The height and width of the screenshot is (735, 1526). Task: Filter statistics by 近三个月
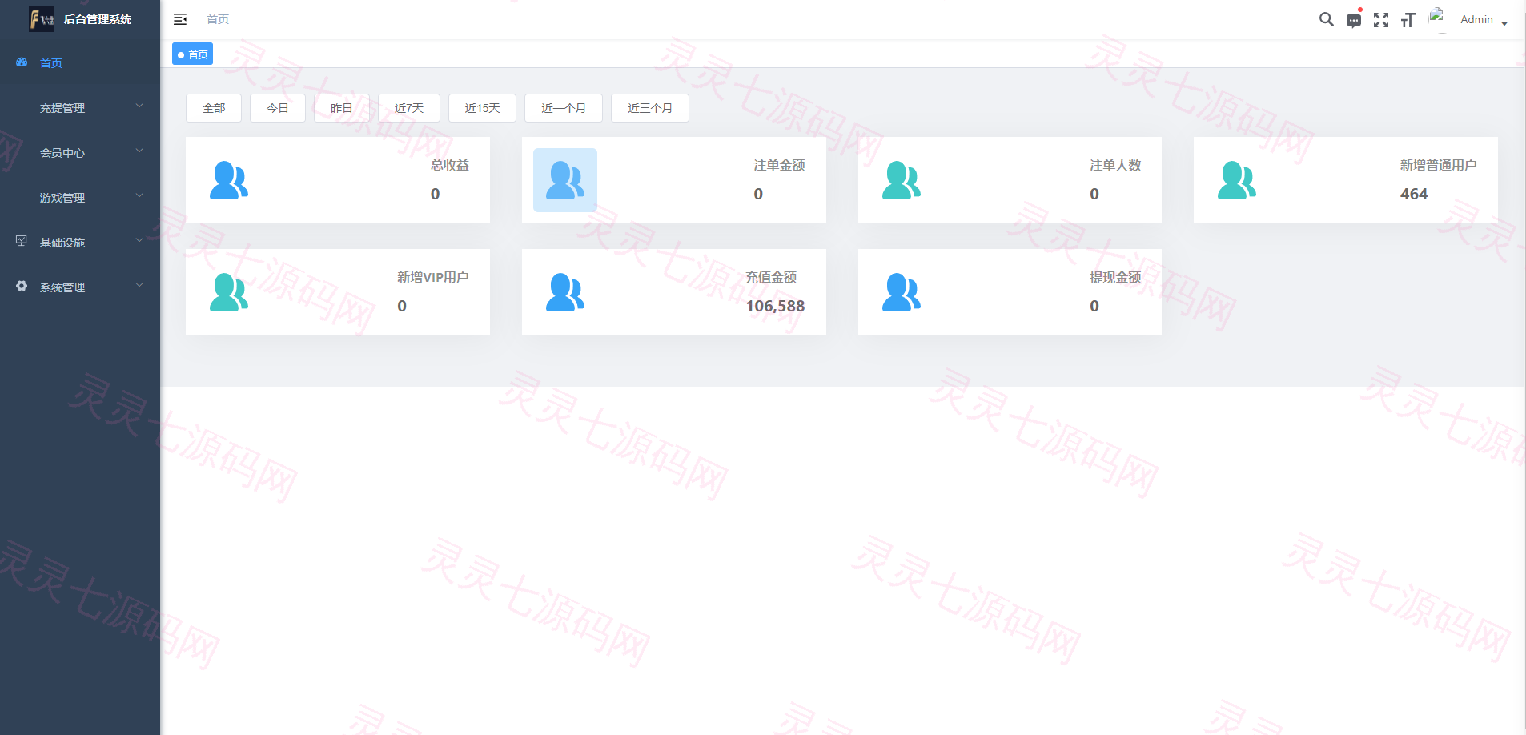pos(650,108)
